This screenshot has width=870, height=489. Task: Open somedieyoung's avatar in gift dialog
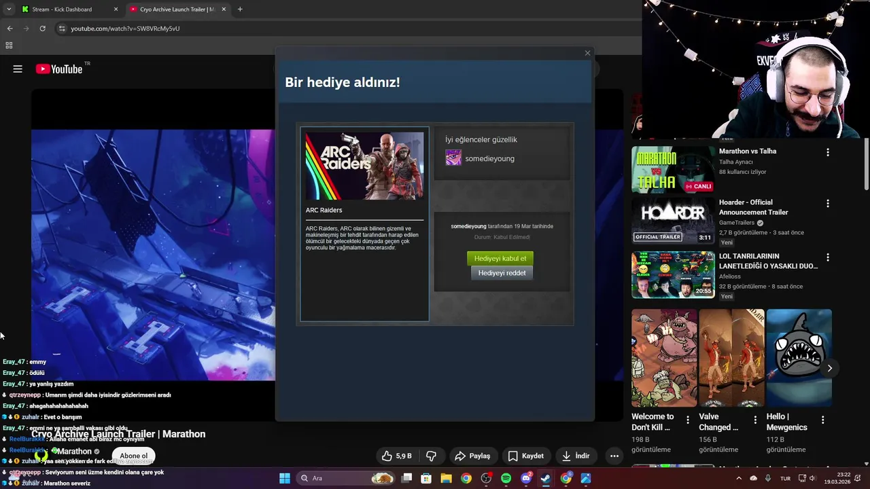pos(453,158)
